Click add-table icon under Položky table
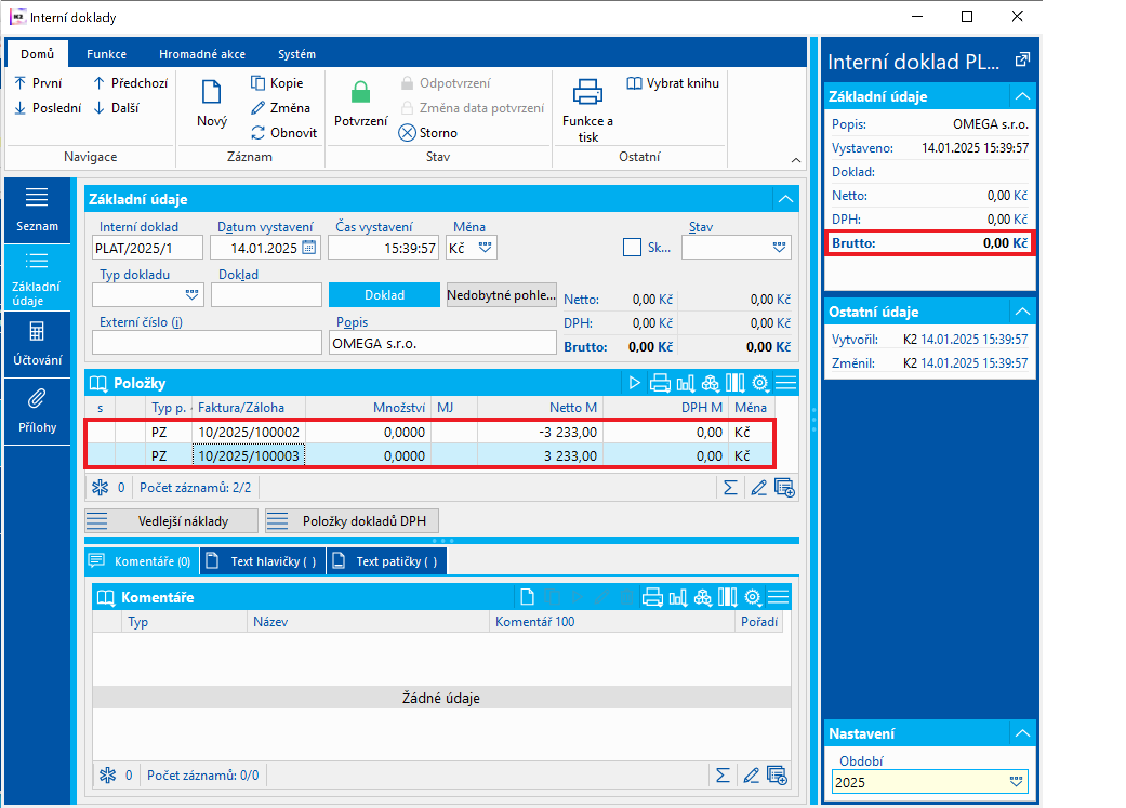 click(784, 487)
